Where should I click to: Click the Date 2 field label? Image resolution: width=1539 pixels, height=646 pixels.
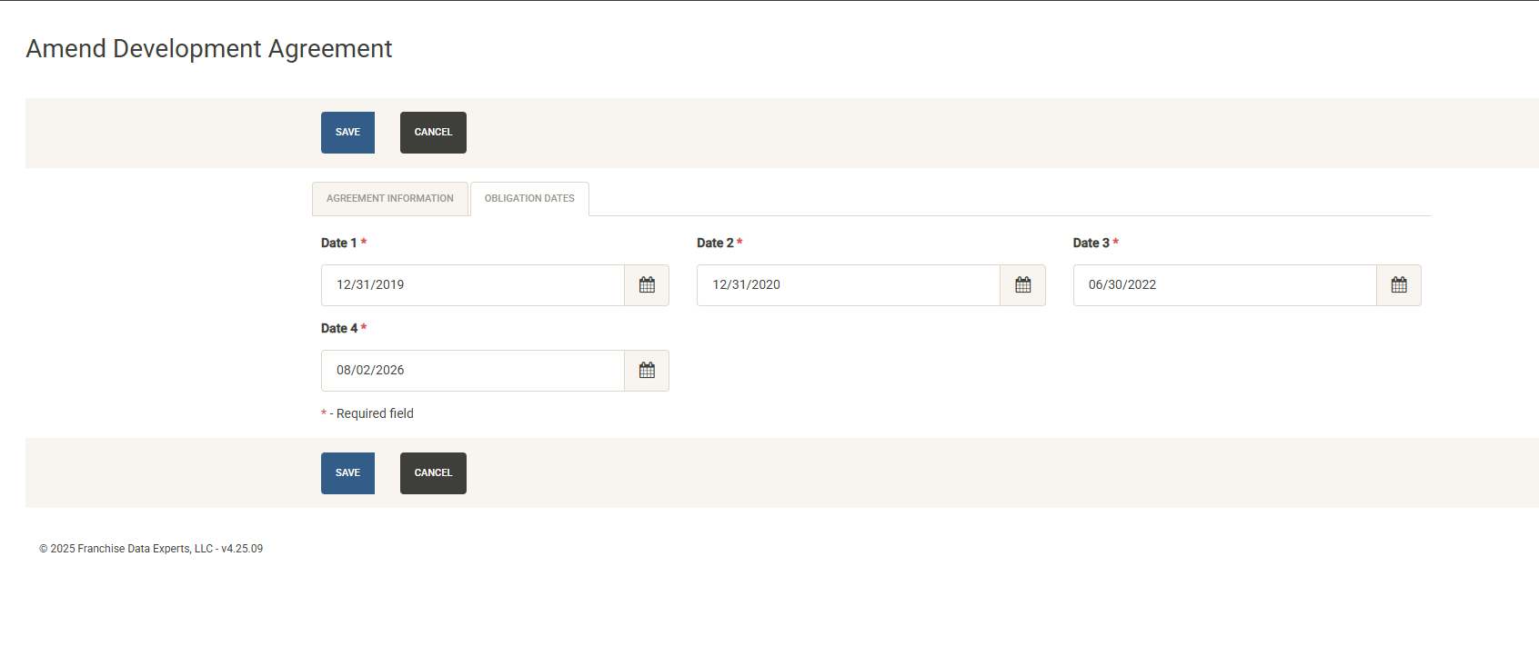(x=715, y=243)
